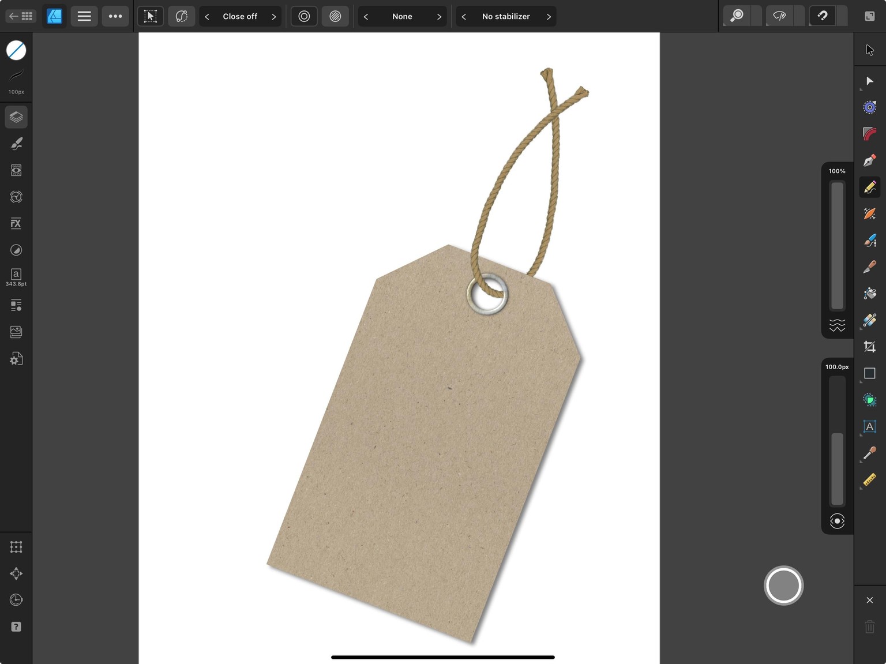Open the Brushes studio
Image resolution: width=886 pixels, height=664 pixels.
click(16, 144)
